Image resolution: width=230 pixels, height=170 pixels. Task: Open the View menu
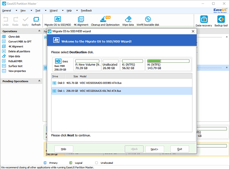coord(23,11)
